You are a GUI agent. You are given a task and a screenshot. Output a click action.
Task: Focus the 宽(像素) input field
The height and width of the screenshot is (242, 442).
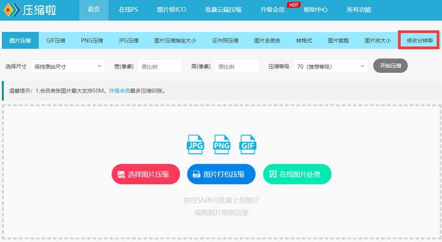[x=160, y=66]
